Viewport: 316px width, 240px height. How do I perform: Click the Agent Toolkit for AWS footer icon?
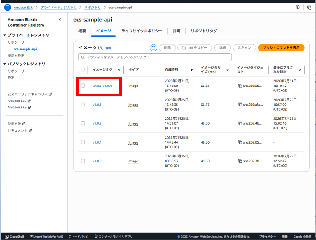coord(31,237)
